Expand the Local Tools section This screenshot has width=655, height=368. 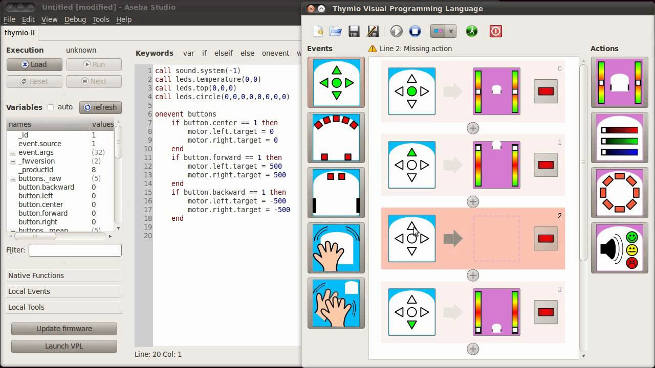point(64,307)
